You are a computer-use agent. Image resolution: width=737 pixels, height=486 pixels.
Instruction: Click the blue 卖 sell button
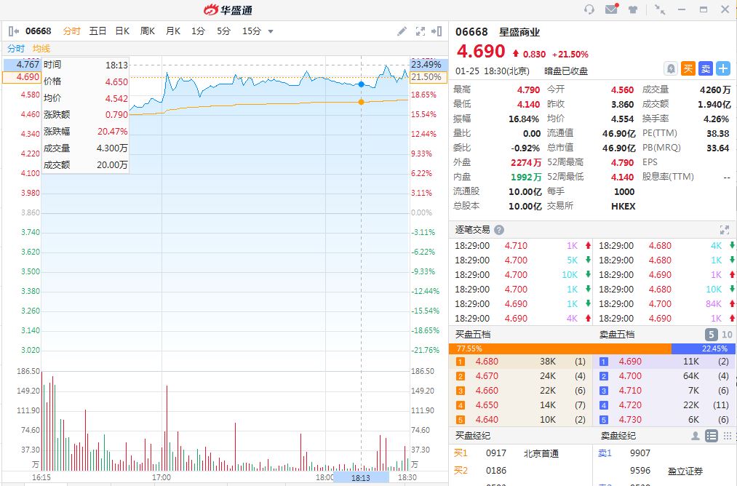tap(706, 68)
